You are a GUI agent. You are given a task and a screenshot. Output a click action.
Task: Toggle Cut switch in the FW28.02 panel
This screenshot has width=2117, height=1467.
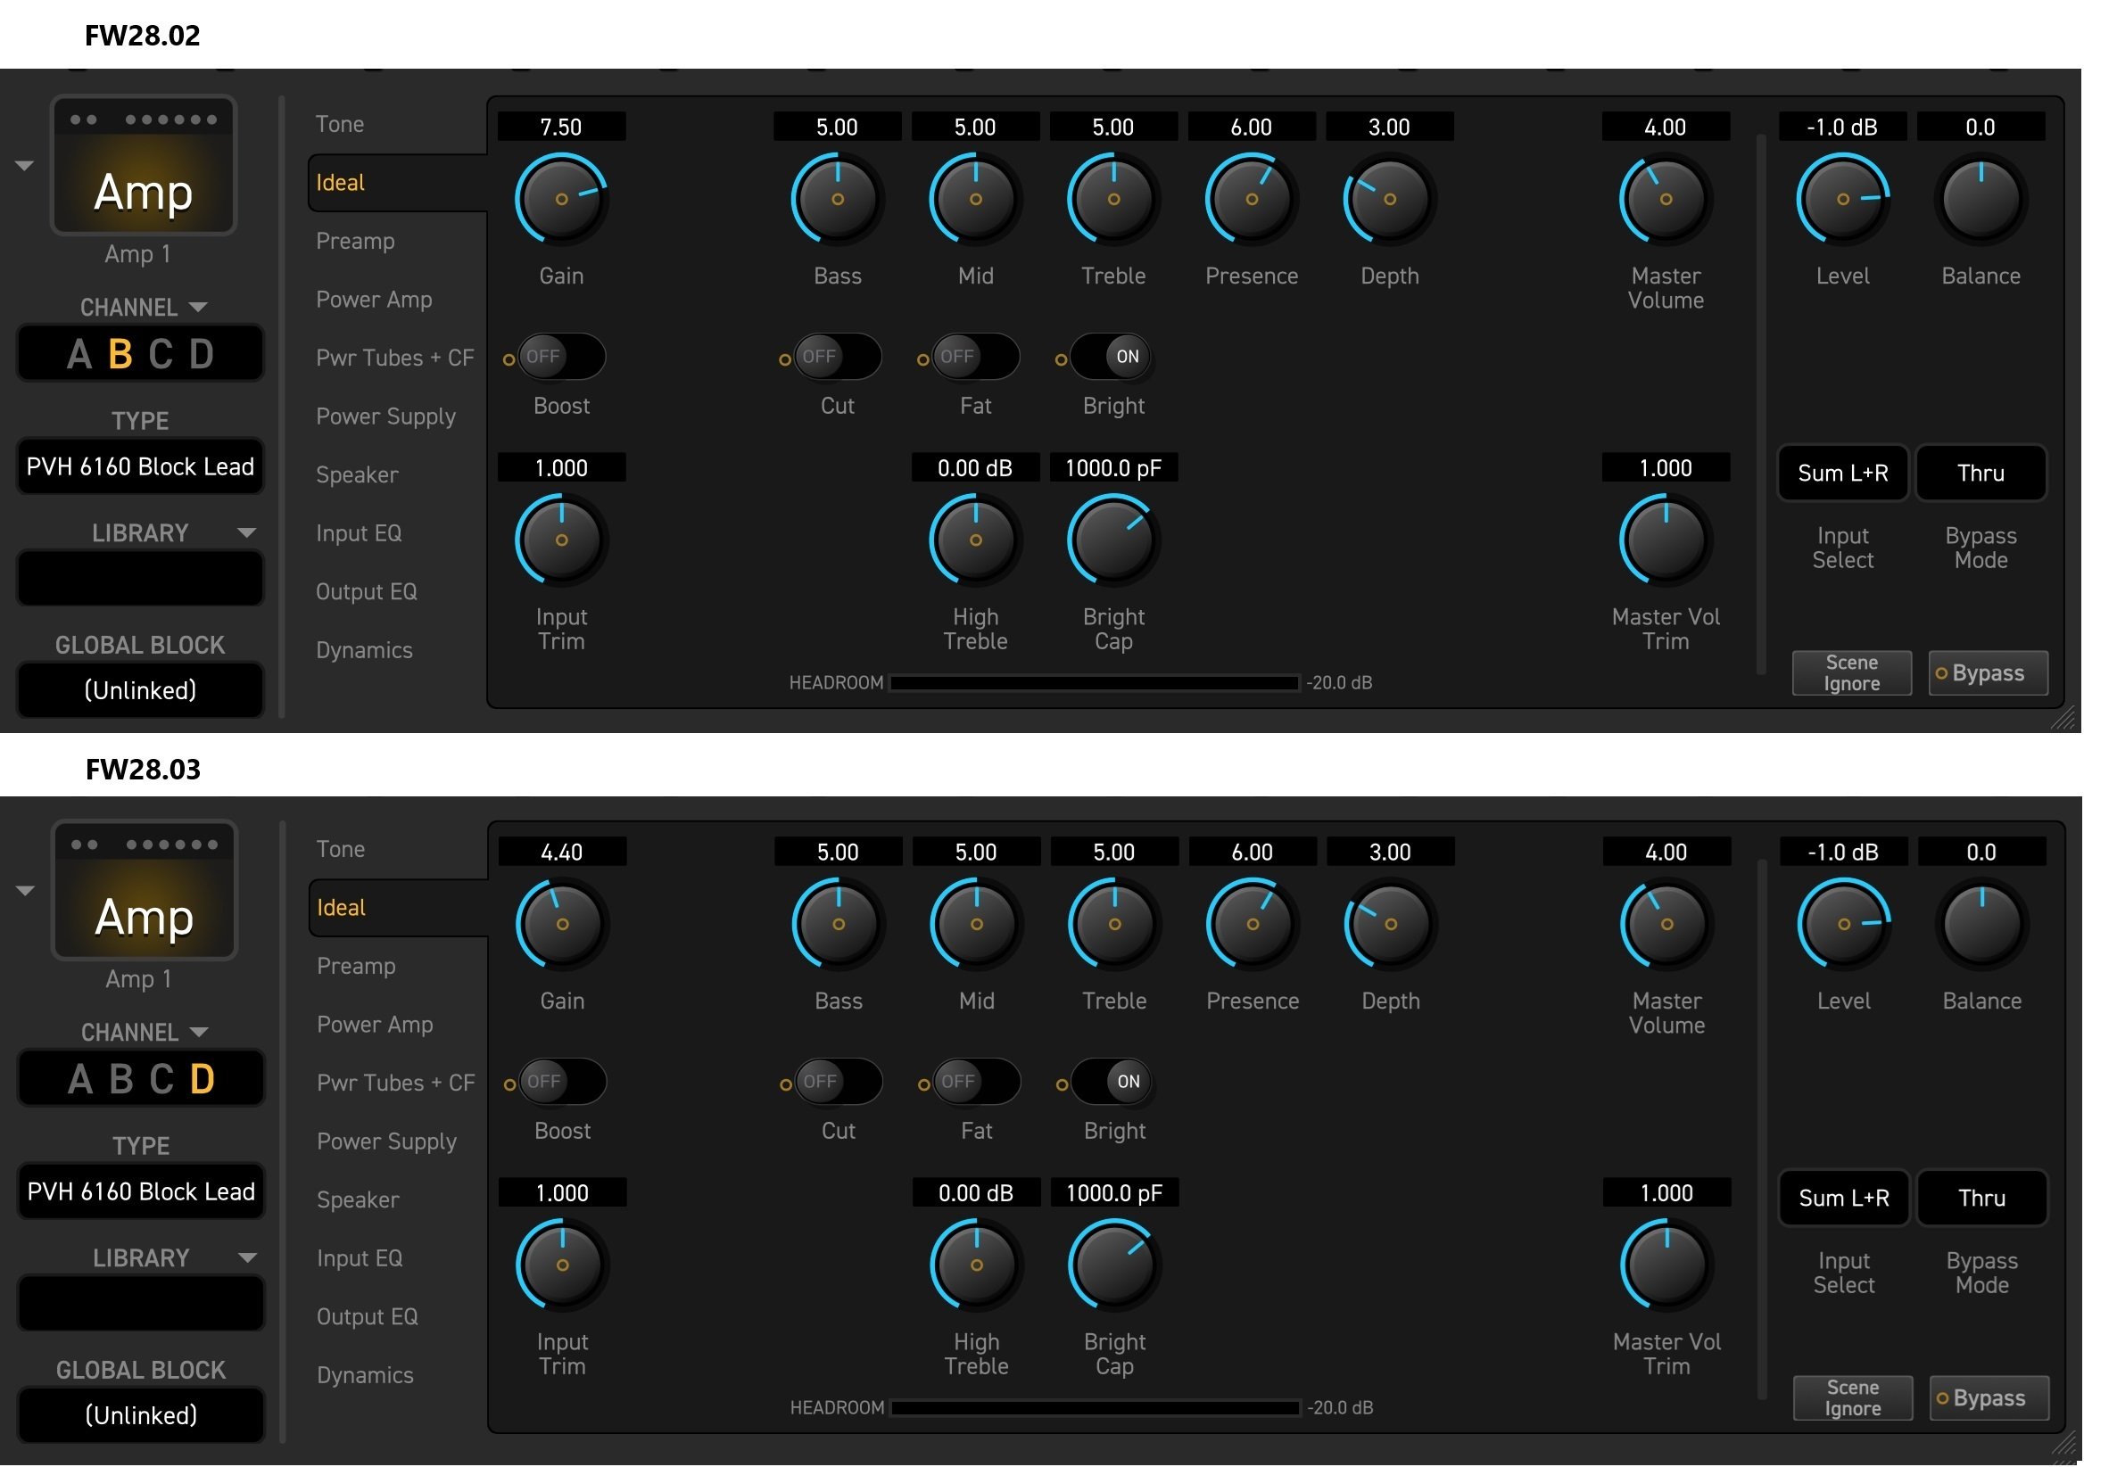point(837,357)
